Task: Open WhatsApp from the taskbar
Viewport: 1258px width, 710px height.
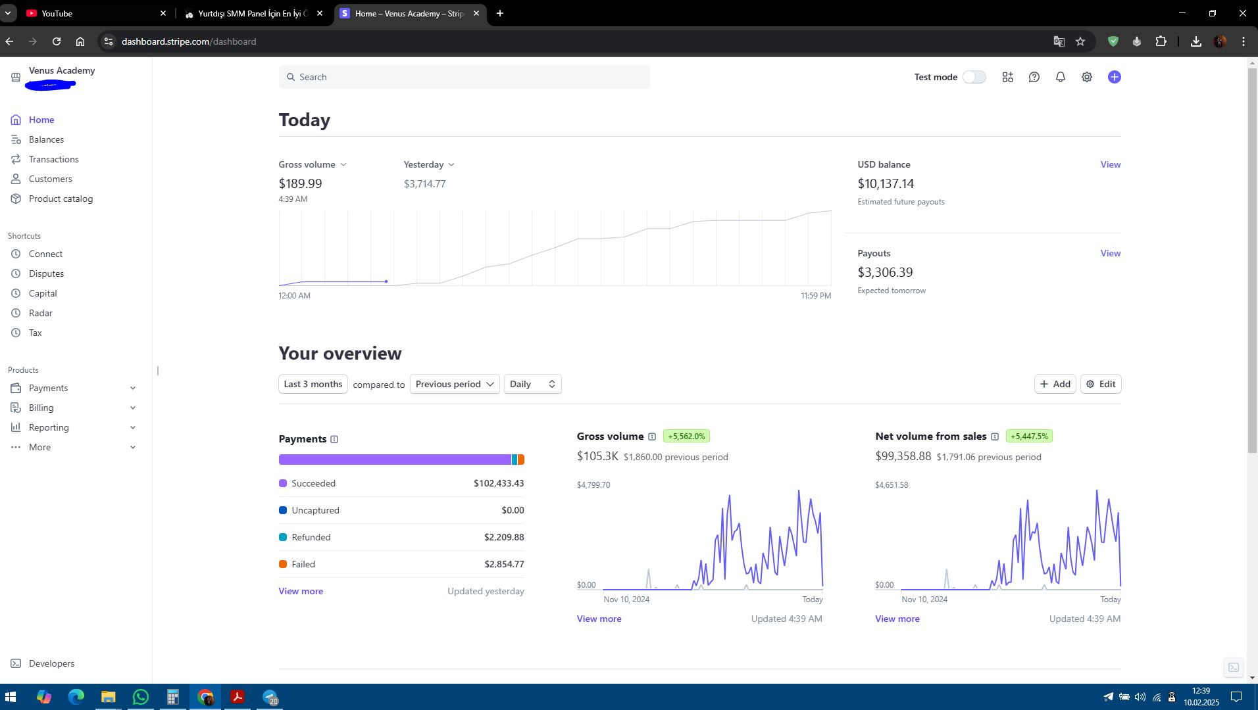Action: [x=140, y=697]
